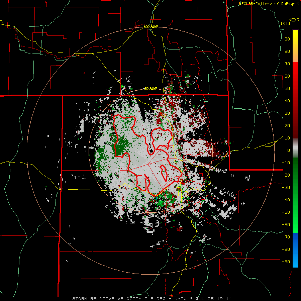Click the 70 label on the velocity scale
The height and width of the screenshot is (301, 301).
coord(287,64)
